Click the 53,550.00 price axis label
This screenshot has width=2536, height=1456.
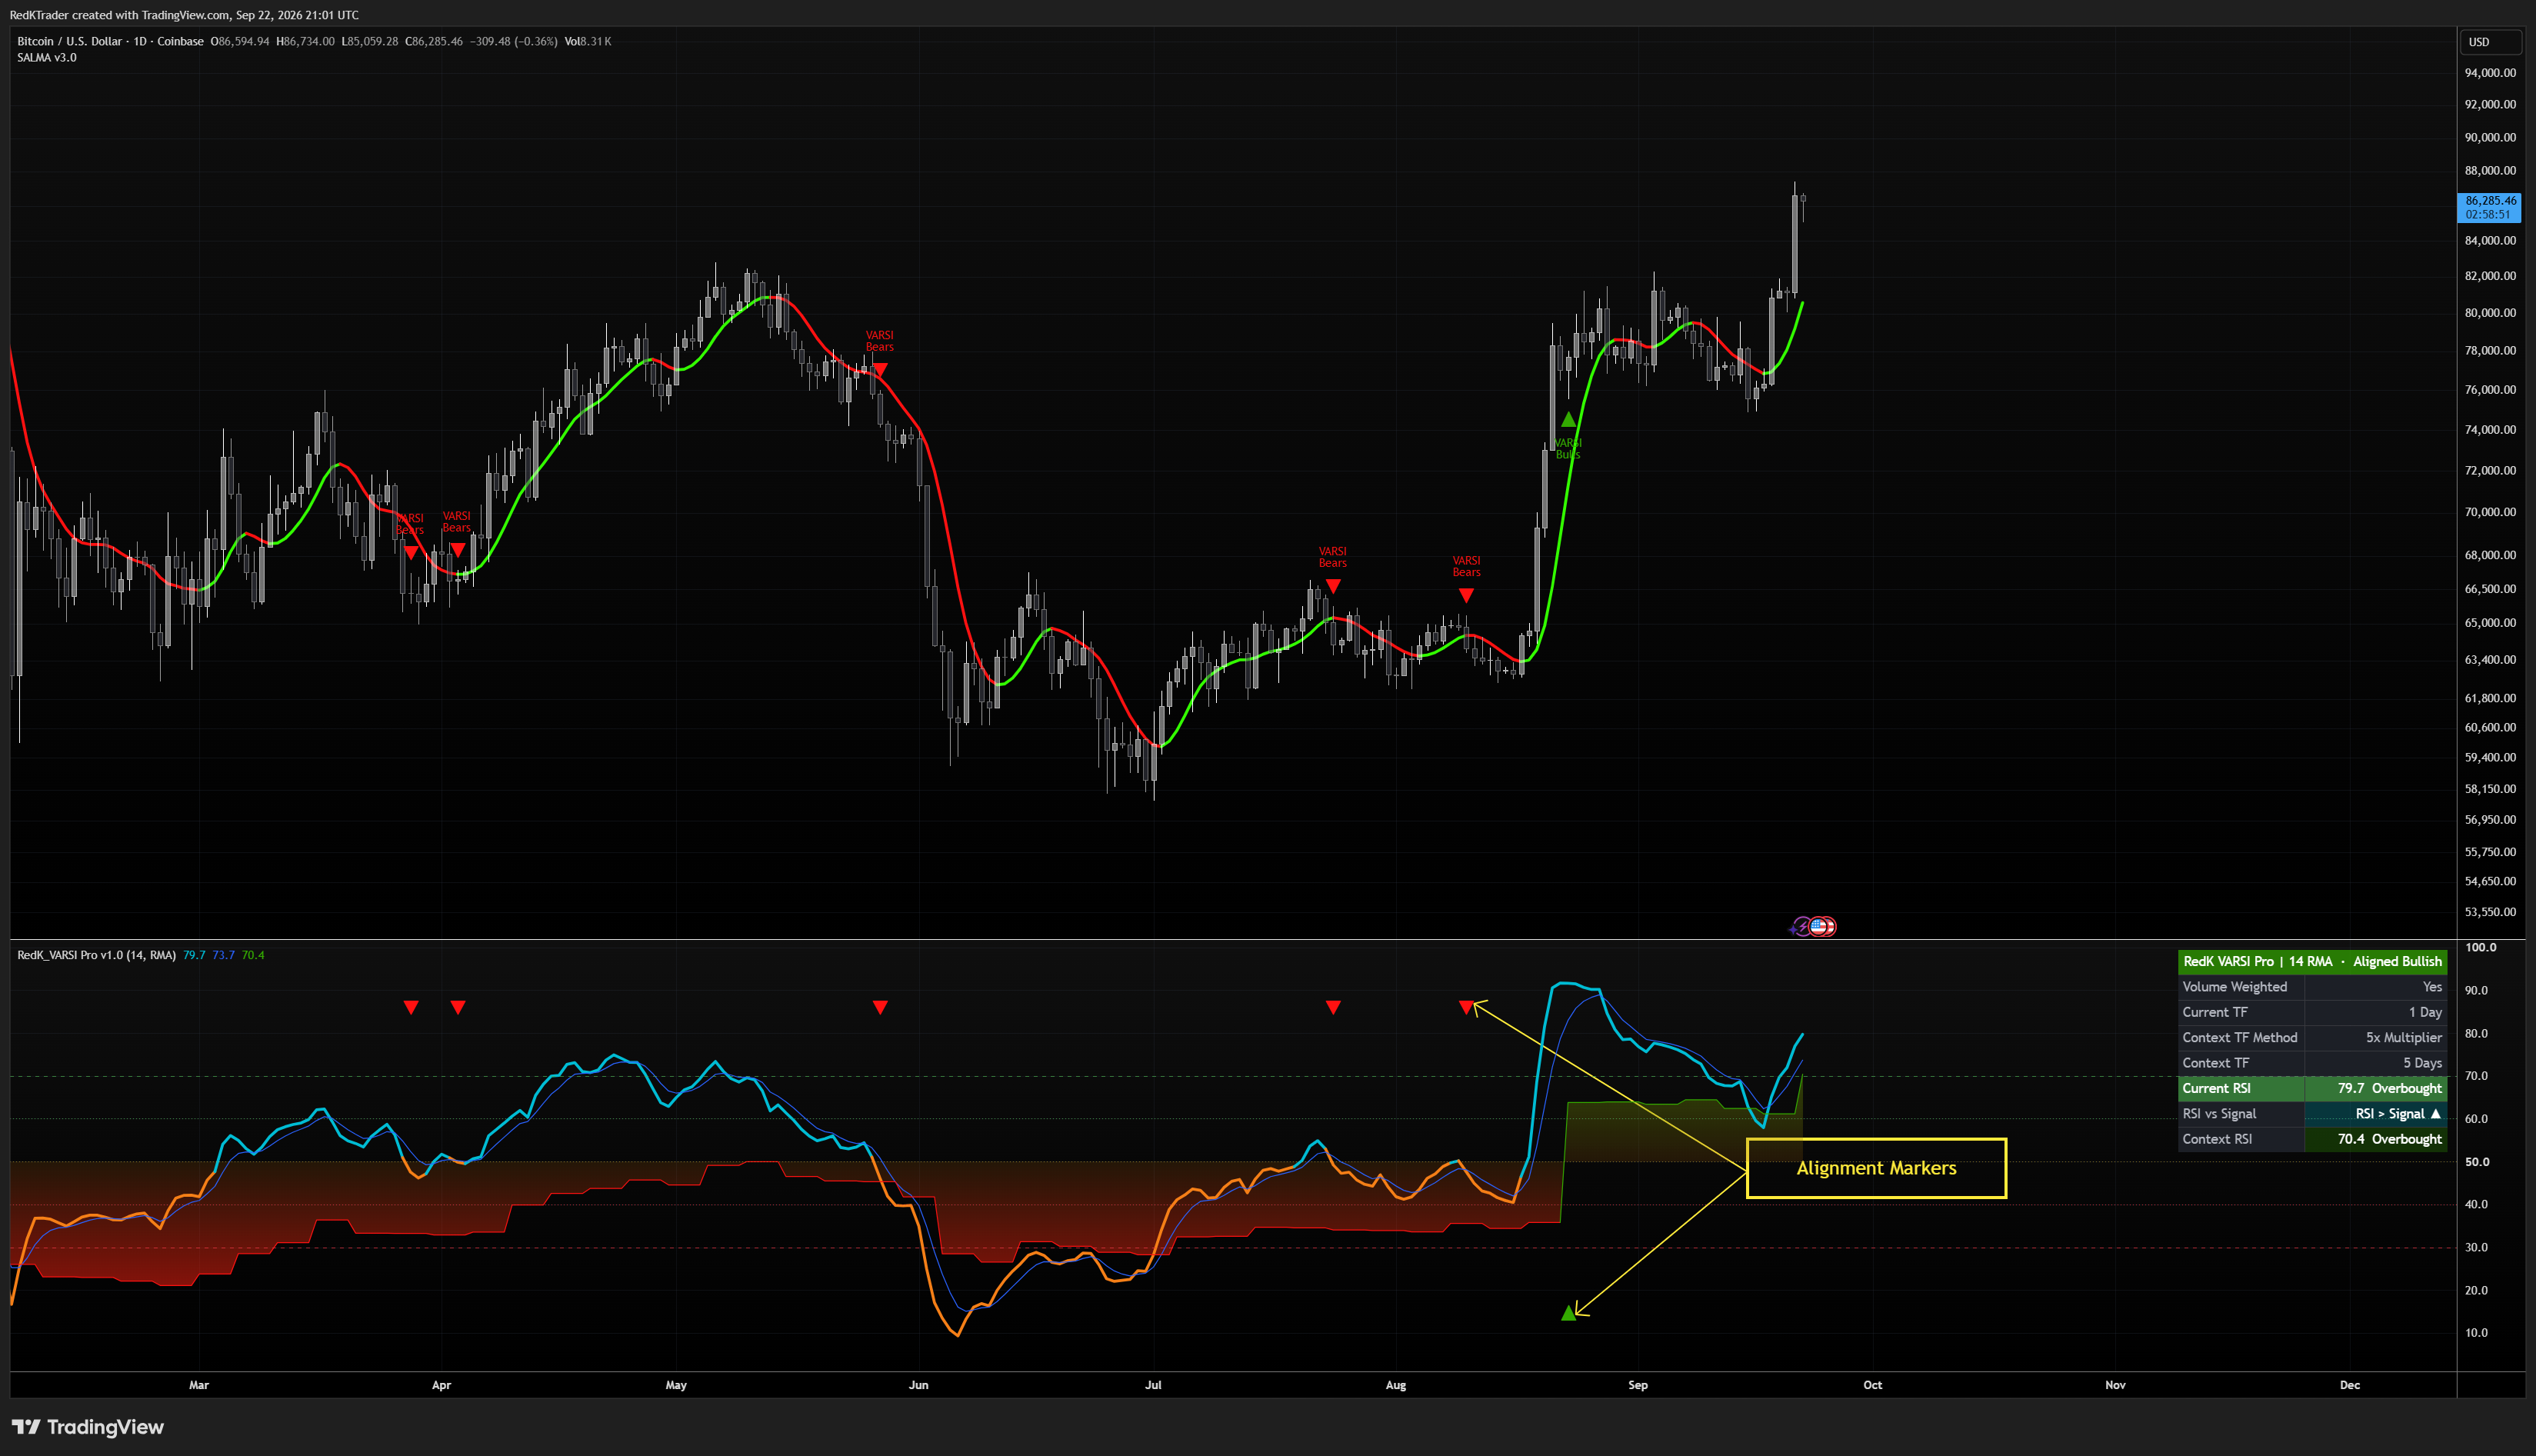(x=2490, y=912)
